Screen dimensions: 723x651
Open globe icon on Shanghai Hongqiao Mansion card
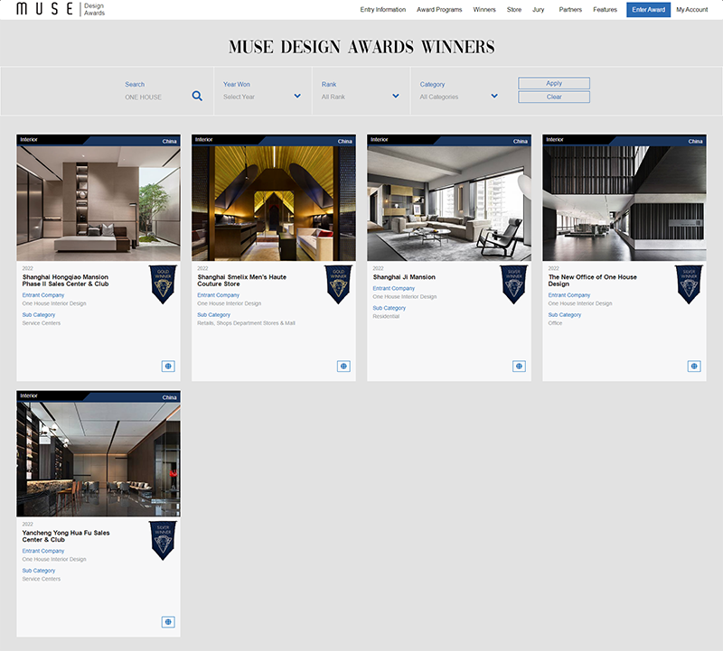pyautogui.click(x=168, y=366)
